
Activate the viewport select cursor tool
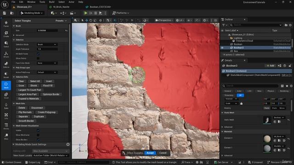click(x=83, y=20)
